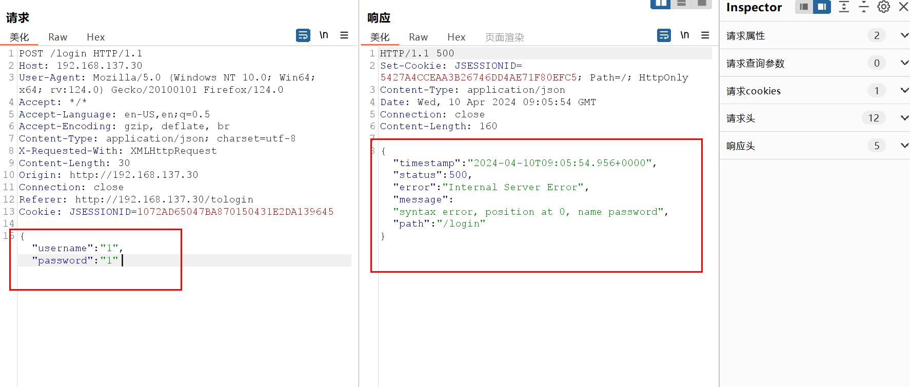Switch response view to 美化 tab
This screenshot has width=910, height=387.
(380, 37)
